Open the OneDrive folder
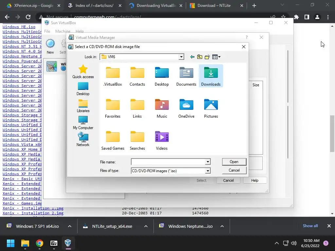Viewport: 335px width, 251px height. pyautogui.click(x=186, y=108)
